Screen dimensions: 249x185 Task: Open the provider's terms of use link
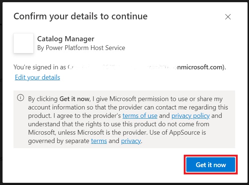tap(140, 116)
